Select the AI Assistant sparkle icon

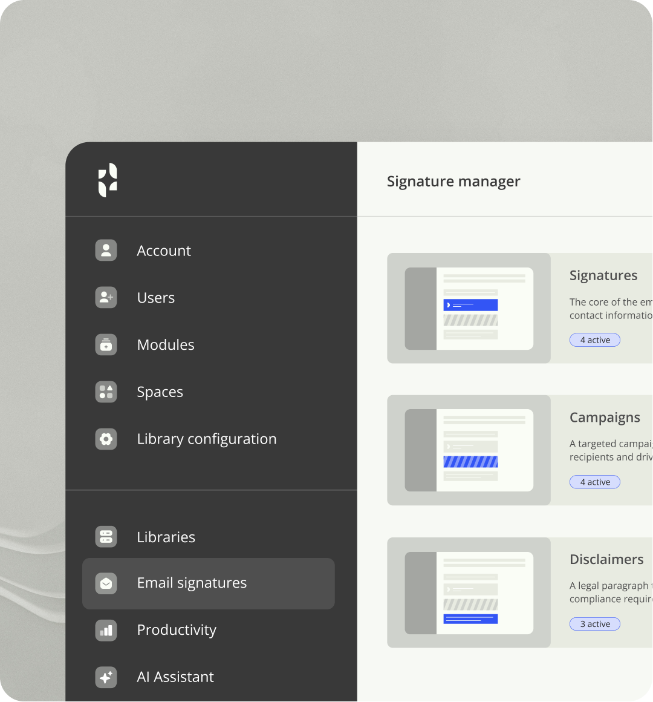click(x=106, y=677)
